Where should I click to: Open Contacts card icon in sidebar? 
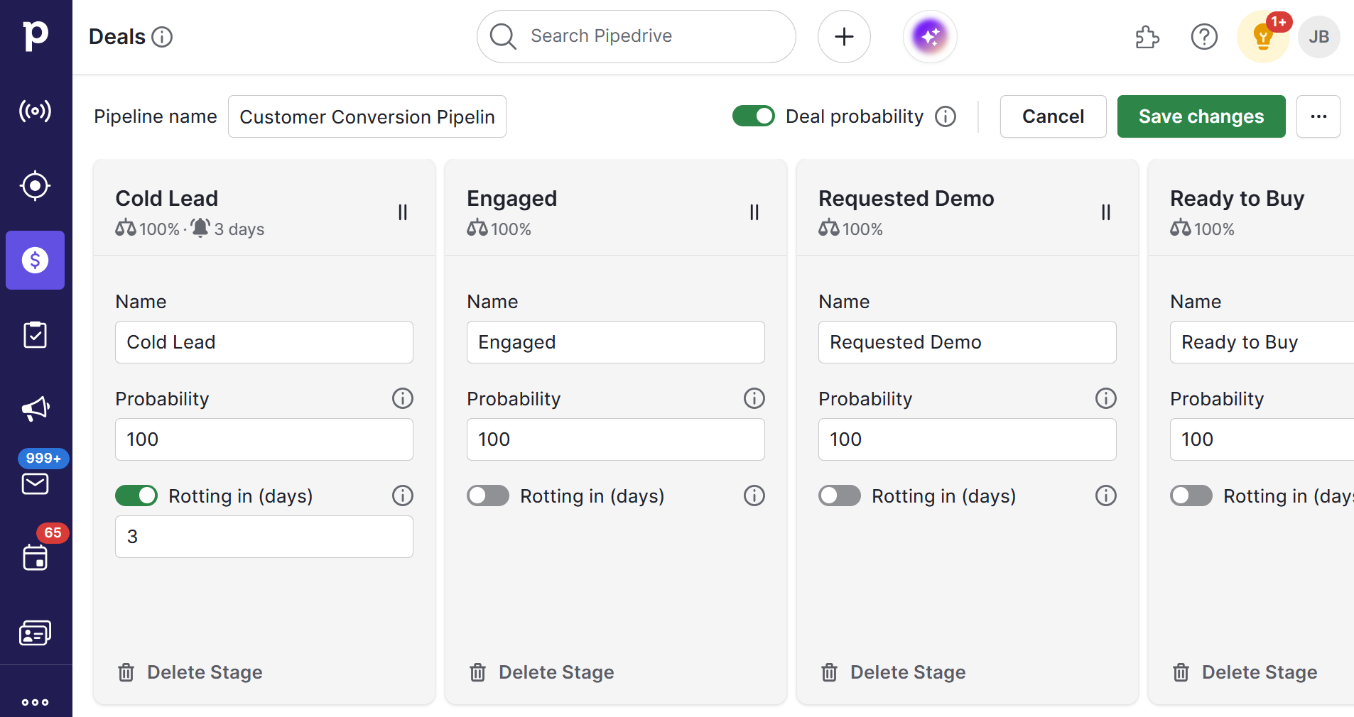click(x=35, y=633)
